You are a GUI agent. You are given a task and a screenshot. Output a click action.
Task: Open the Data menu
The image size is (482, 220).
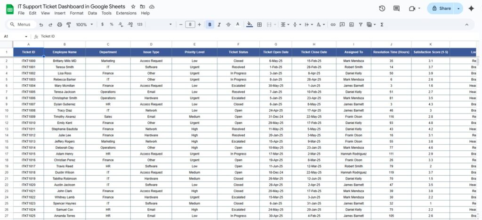(x=92, y=13)
